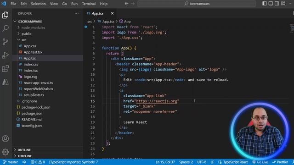This screenshot has width=294, height=165.
Task: Click TypeScript Importer Symbols status
Action: pos(73,162)
